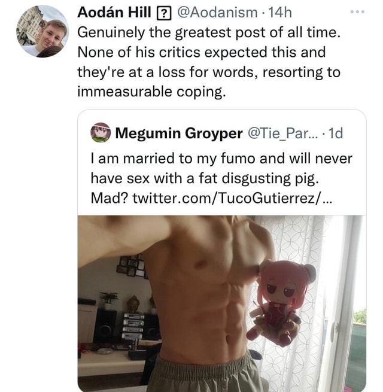Click the quoted tweet 1d timestamp
The height and width of the screenshot is (392, 383).
(336, 133)
